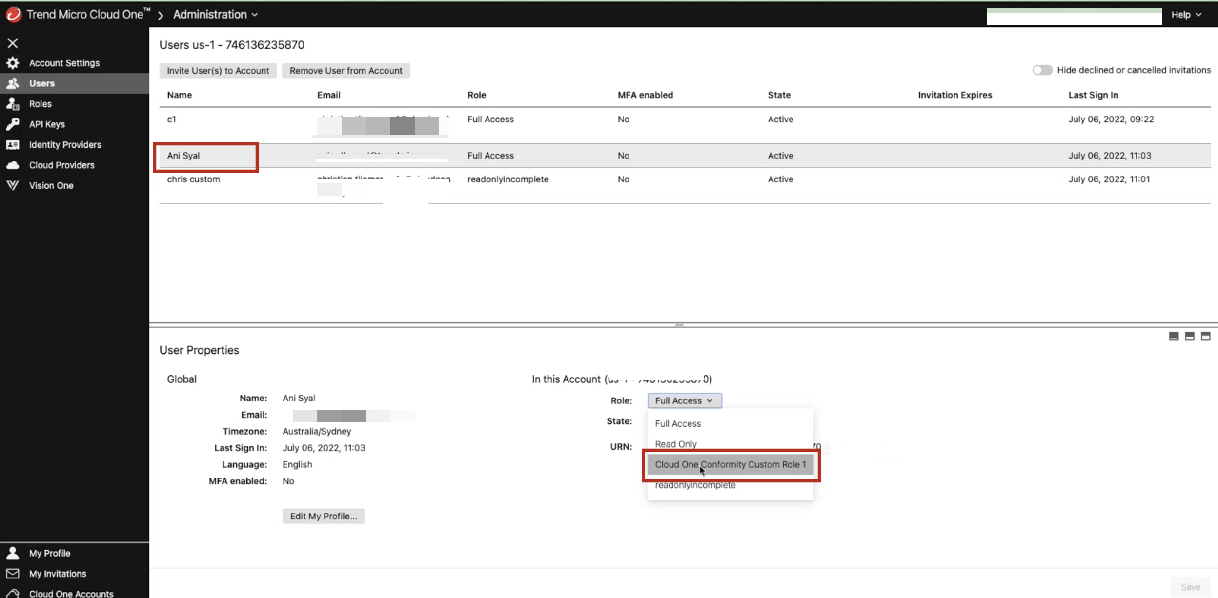Screen dimensions: 1218x598
Task: Click Trend Micro Cloud One home link
Action: tap(88, 14)
